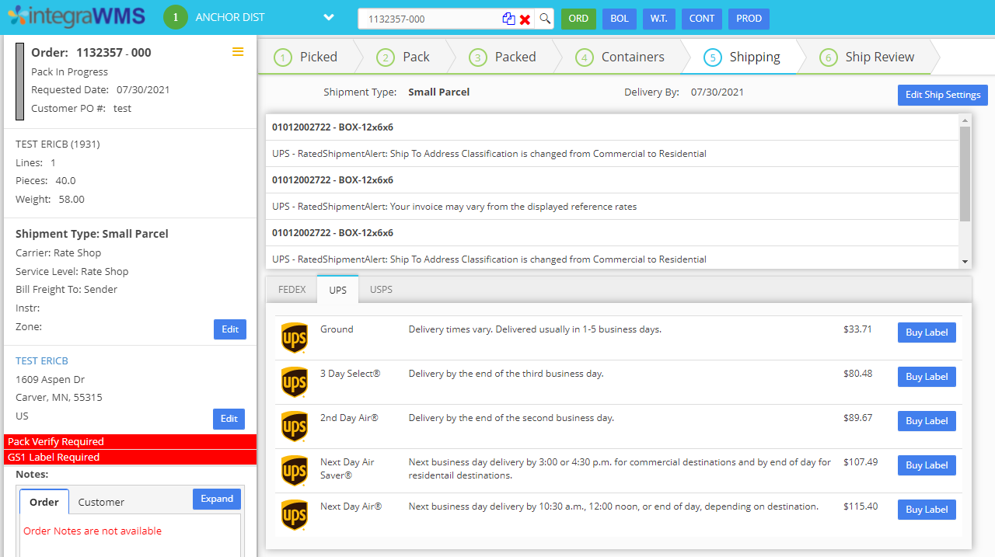The height and width of the screenshot is (557, 995).
Task: Click the copy icon in search box
Action: [x=508, y=19]
